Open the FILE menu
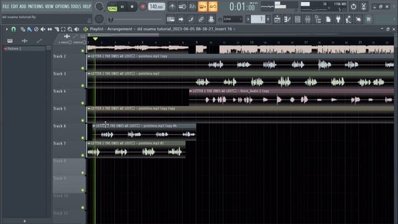Image resolution: width=398 pixels, height=224 pixels. (x=6, y=6)
